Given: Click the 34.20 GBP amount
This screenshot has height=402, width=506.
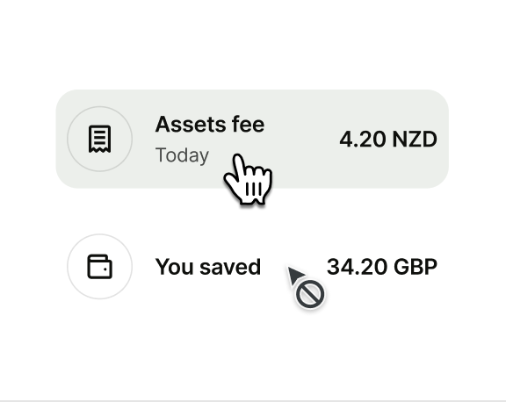Looking at the screenshot, I should click(x=382, y=267).
